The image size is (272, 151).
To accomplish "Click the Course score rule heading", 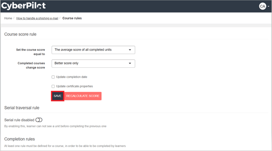I will pos(20,34).
